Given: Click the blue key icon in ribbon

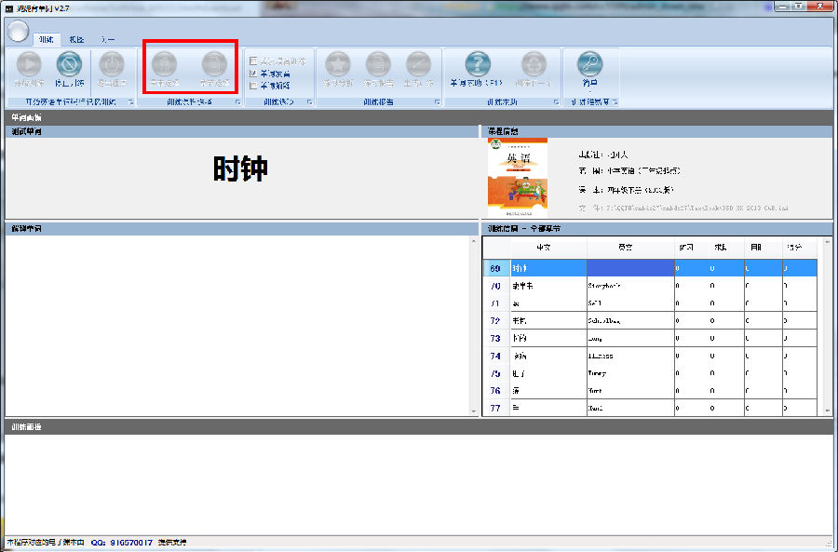Looking at the screenshot, I should pyautogui.click(x=589, y=64).
